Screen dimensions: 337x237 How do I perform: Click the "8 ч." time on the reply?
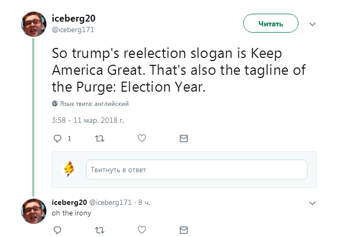point(143,202)
